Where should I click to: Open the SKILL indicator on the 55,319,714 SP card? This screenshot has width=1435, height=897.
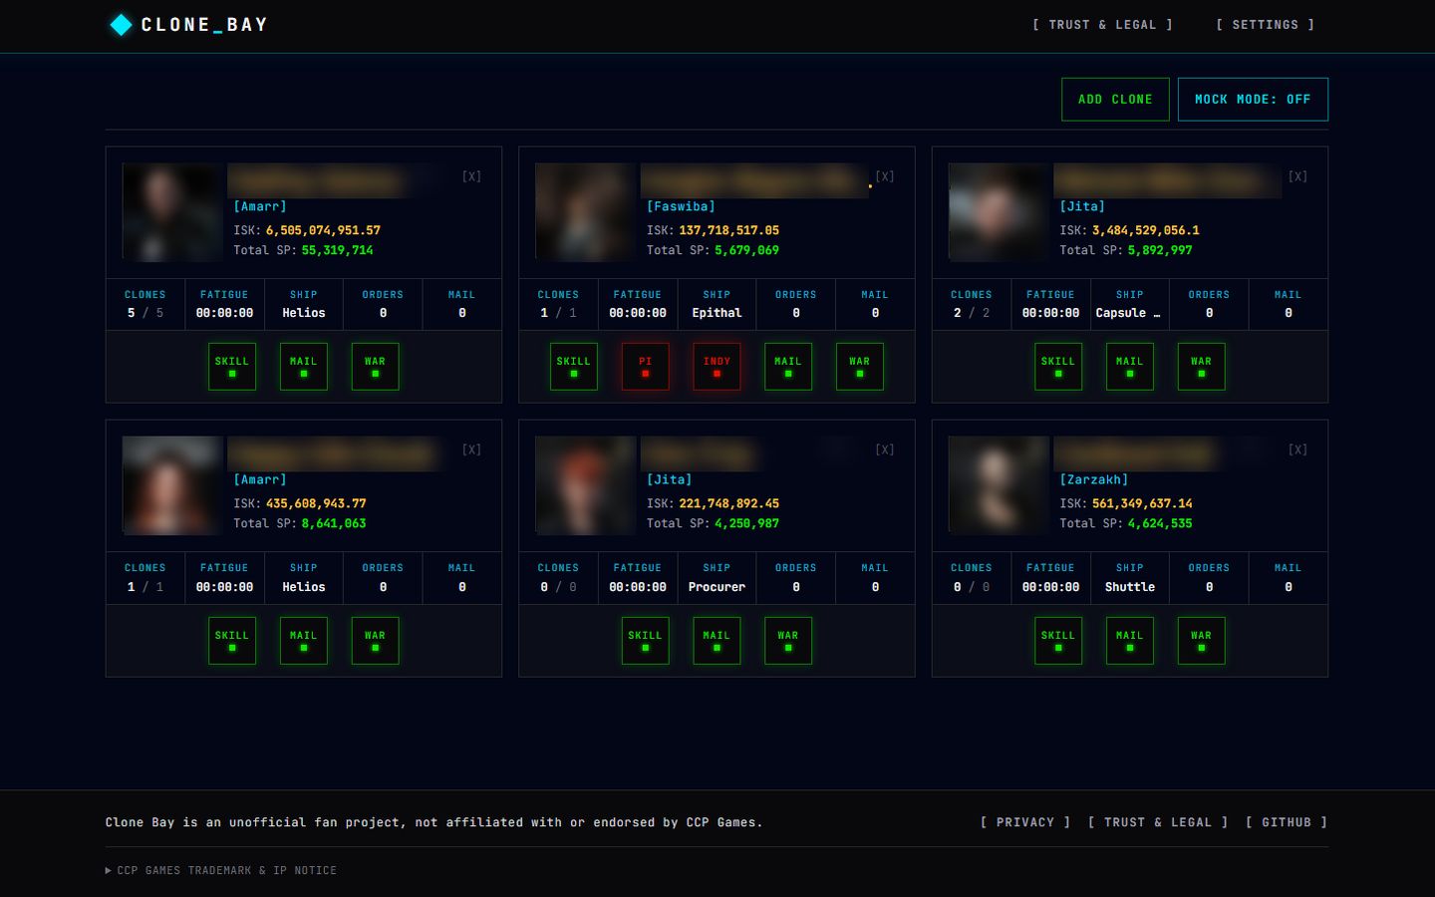(x=232, y=367)
